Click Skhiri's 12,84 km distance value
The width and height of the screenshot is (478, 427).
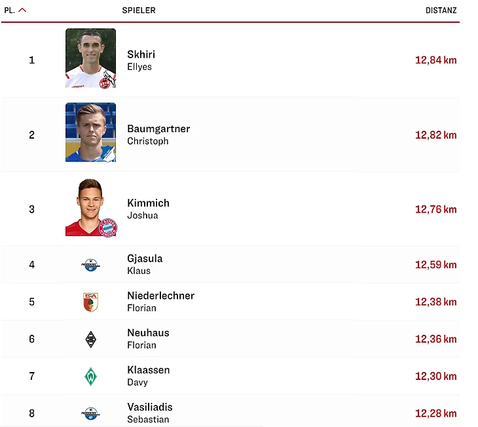(435, 60)
